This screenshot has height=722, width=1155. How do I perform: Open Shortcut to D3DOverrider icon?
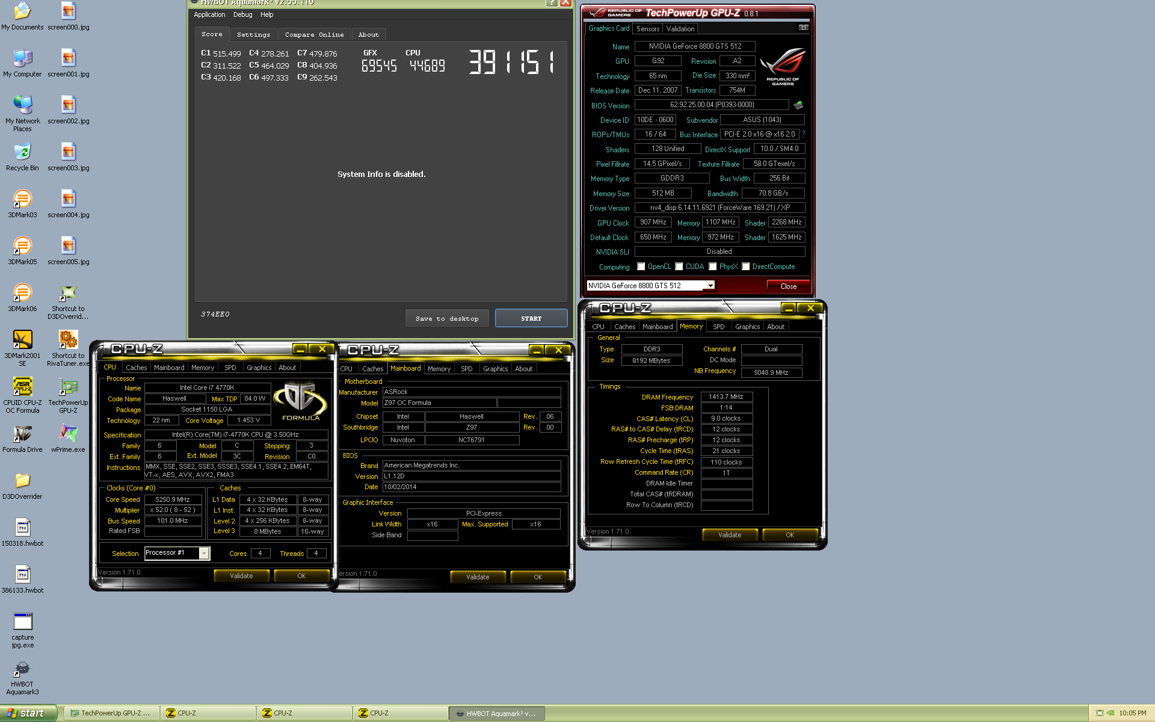tap(68, 301)
